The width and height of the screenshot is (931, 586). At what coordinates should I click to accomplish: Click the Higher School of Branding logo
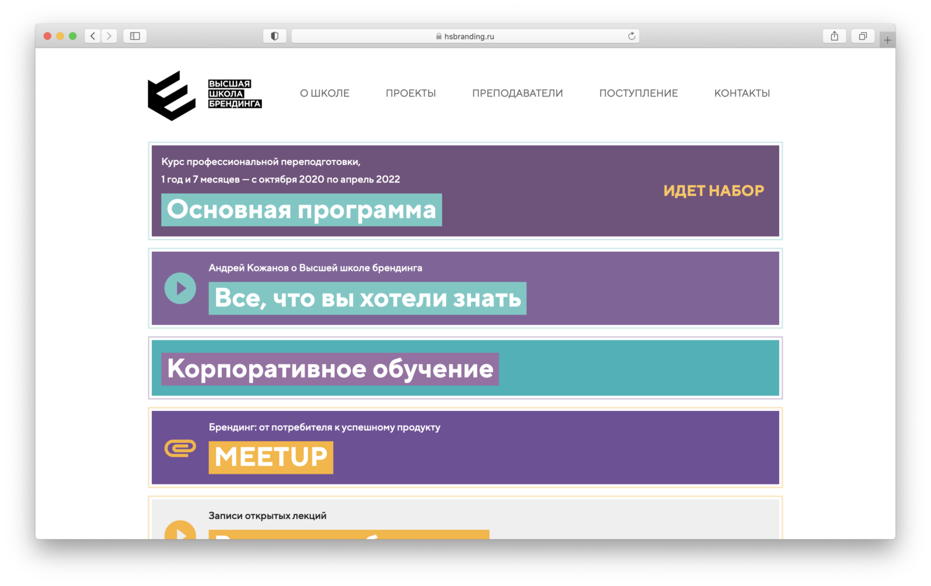click(204, 95)
